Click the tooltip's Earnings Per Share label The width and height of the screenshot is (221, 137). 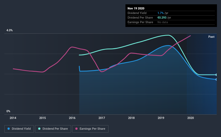click(x=140, y=22)
